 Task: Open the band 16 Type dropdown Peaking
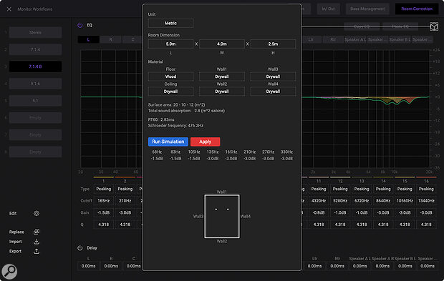426,189
